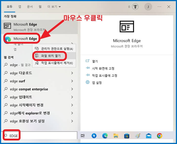Expand the edge 업데이트 chevron

coord(72,97)
